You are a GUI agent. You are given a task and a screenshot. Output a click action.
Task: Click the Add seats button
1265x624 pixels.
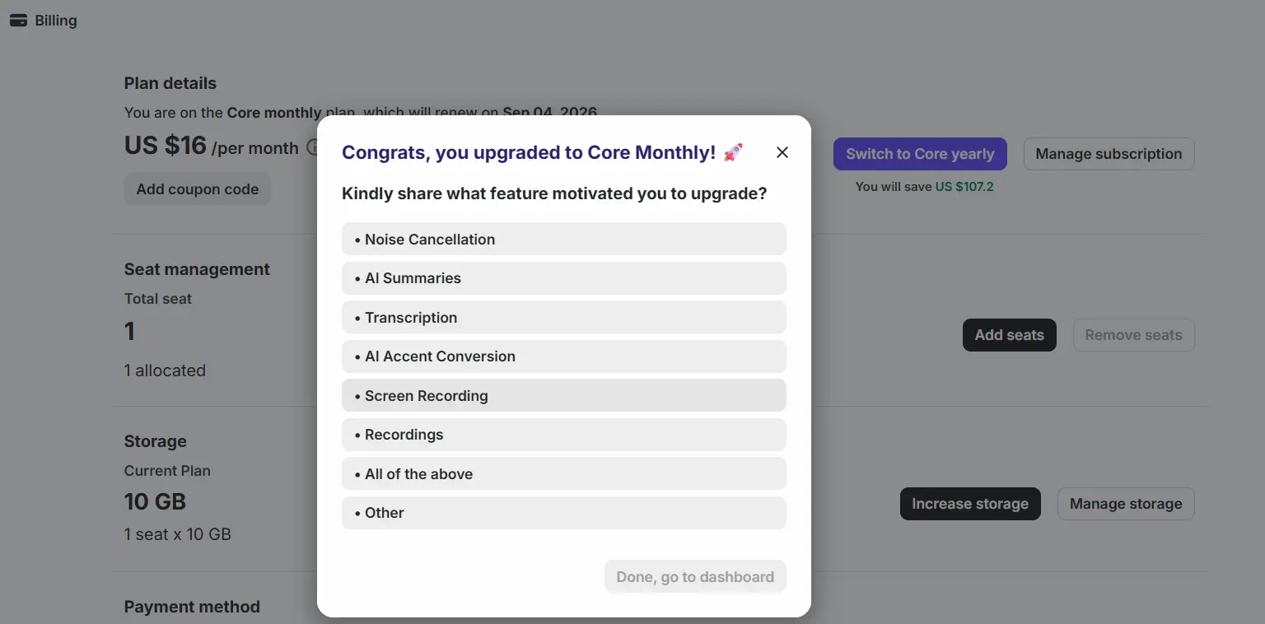tap(1009, 335)
